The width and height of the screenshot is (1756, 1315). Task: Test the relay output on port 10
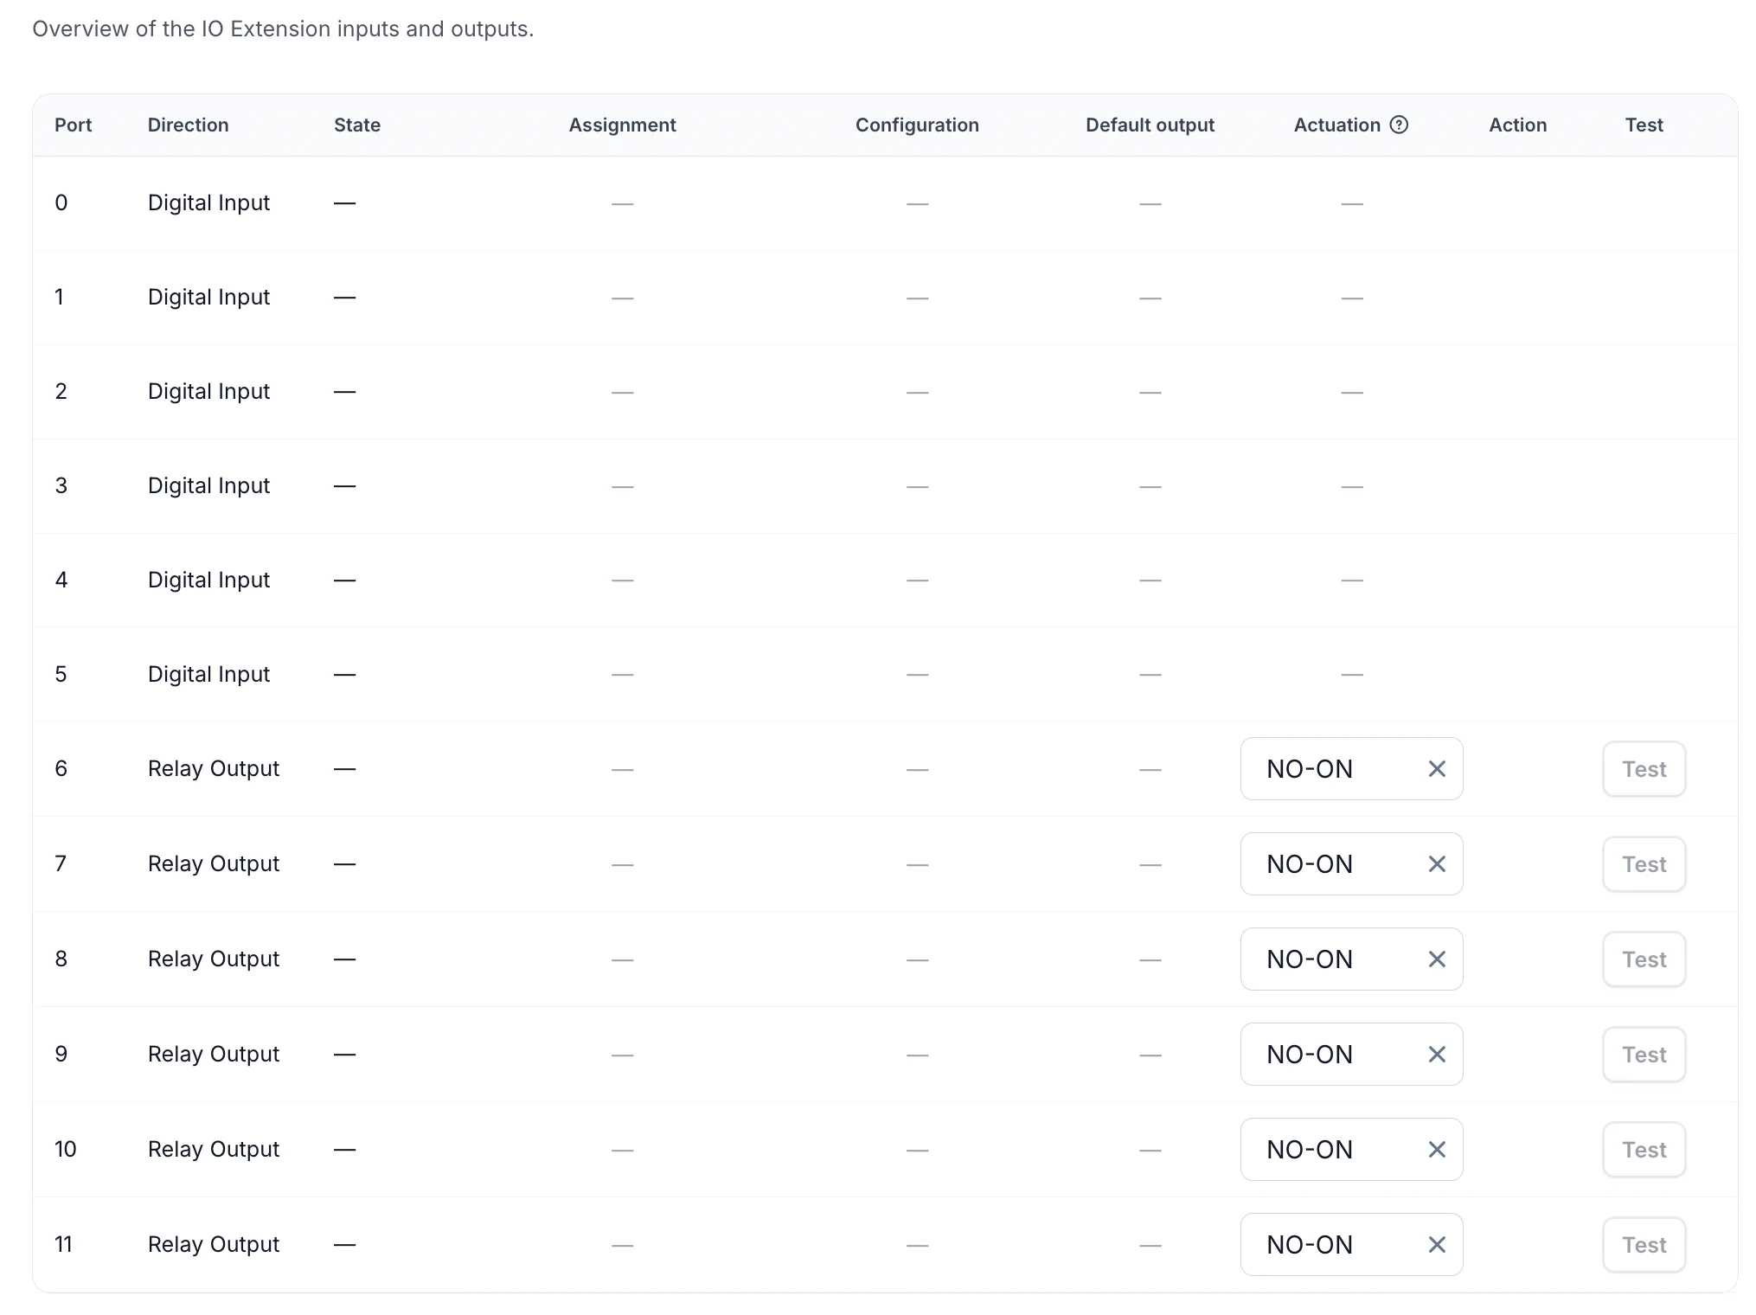(1644, 1149)
